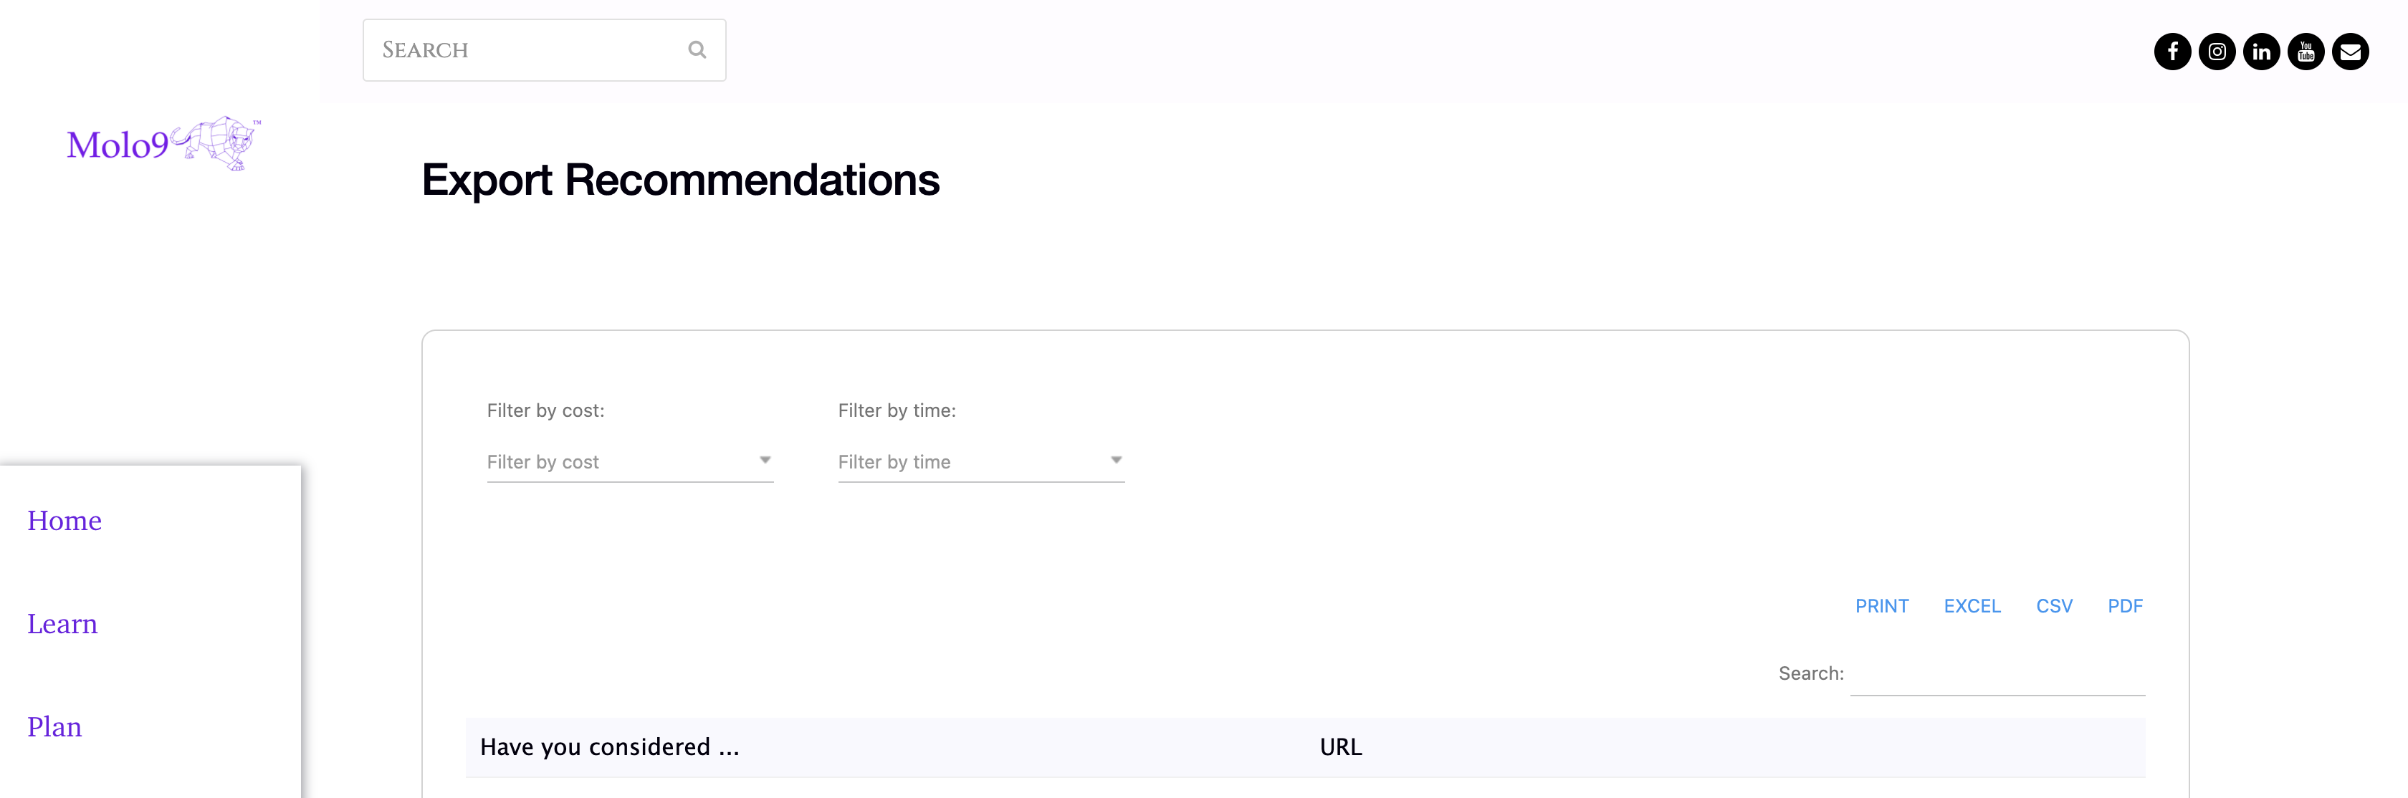
Task: Open the Learn menu item
Action: tap(62, 623)
